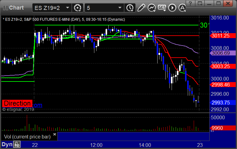Minimize the chart window
237x149 pixels.
point(209,3)
